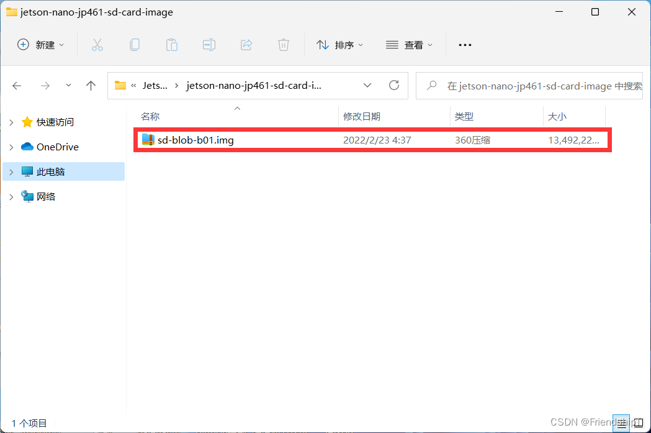The width and height of the screenshot is (651, 433).
Task: Minimize the jetson-nano-jp461-sd-card-image window
Action: pos(559,12)
